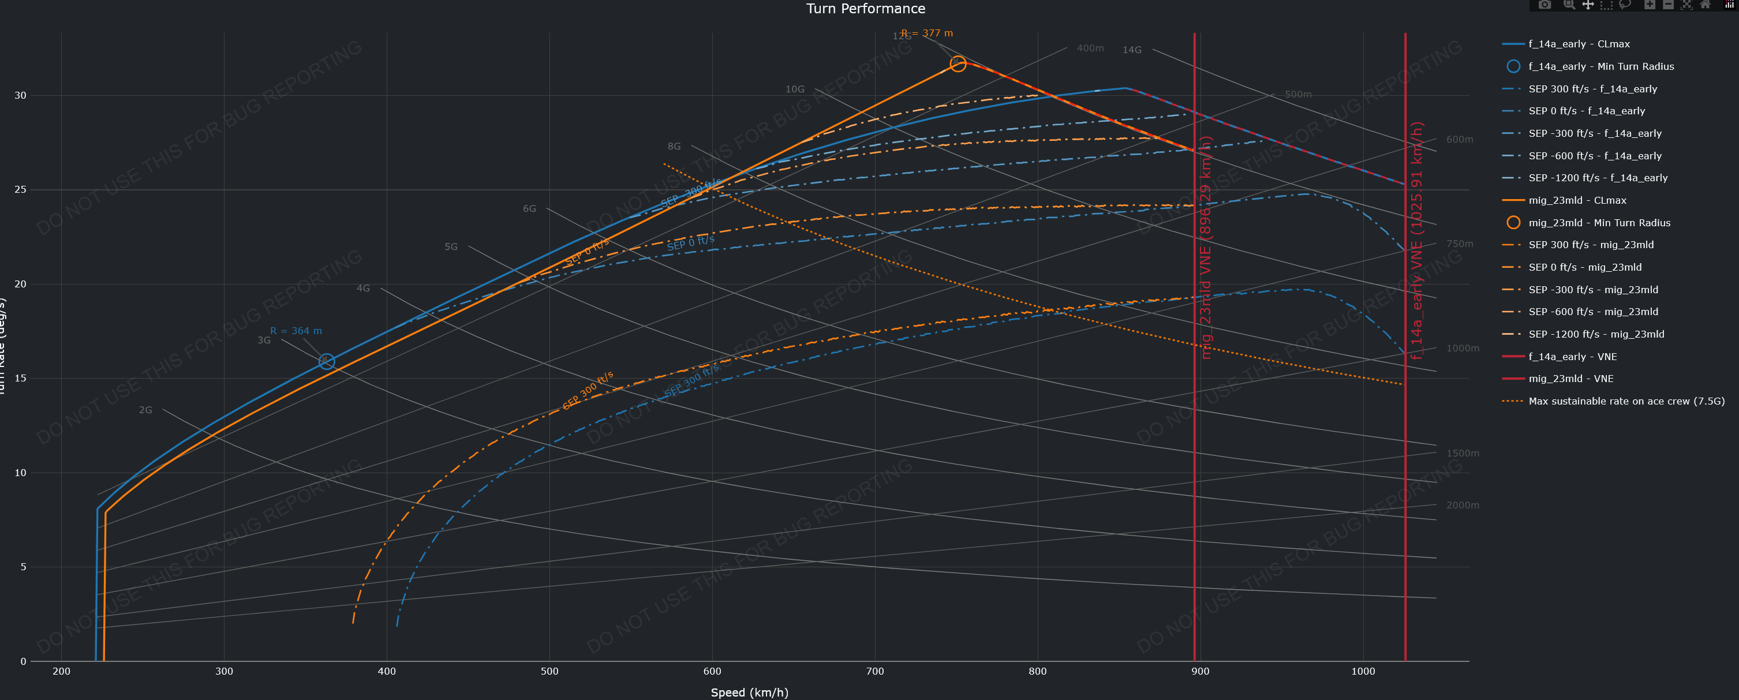
Task: Hide the mig_23mld - CLmax trace
Action: point(1577,200)
